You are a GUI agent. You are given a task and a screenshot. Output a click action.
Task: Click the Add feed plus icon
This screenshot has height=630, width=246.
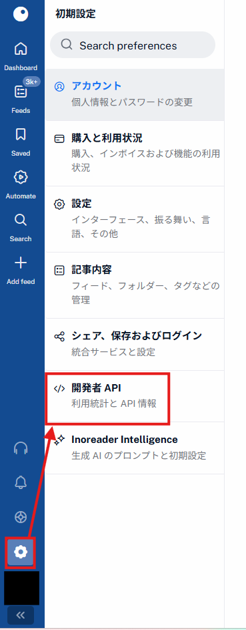tap(21, 263)
